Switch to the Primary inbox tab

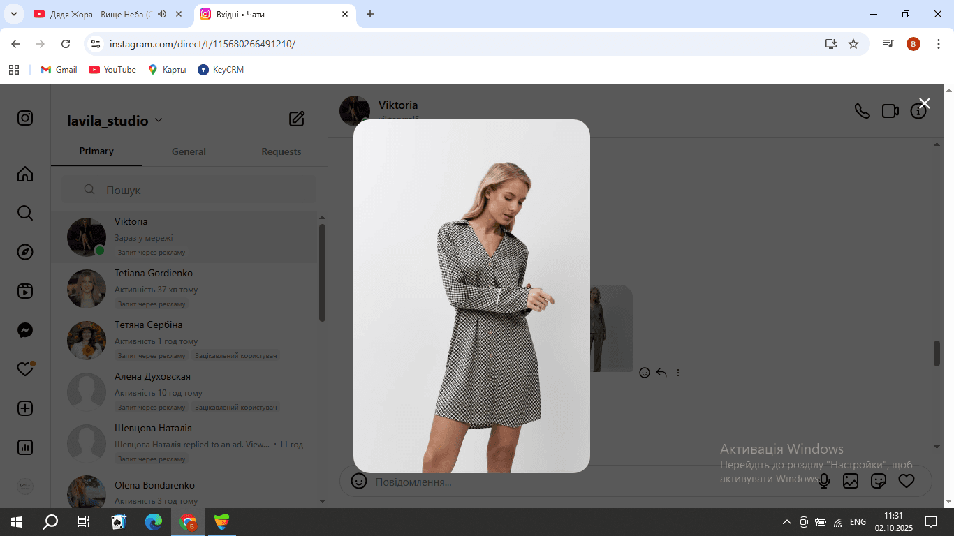click(x=96, y=151)
